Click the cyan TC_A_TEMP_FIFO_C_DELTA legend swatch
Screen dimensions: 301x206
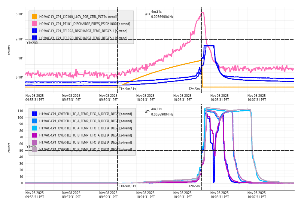34,128
